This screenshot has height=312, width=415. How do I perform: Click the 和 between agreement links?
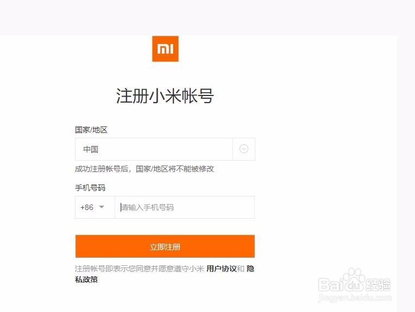click(241, 269)
